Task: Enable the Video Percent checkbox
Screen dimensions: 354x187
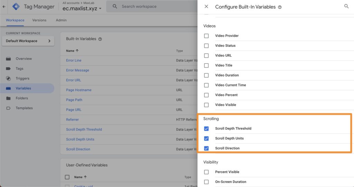Action: (x=206, y=95)
